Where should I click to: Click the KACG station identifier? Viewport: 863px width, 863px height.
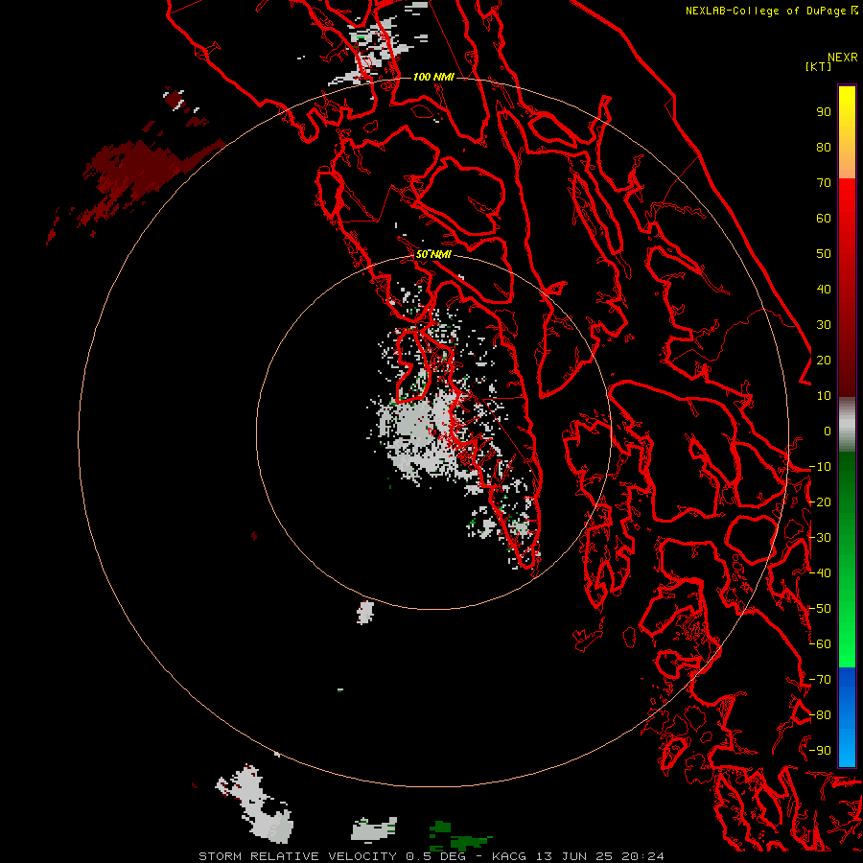(509, 856)
